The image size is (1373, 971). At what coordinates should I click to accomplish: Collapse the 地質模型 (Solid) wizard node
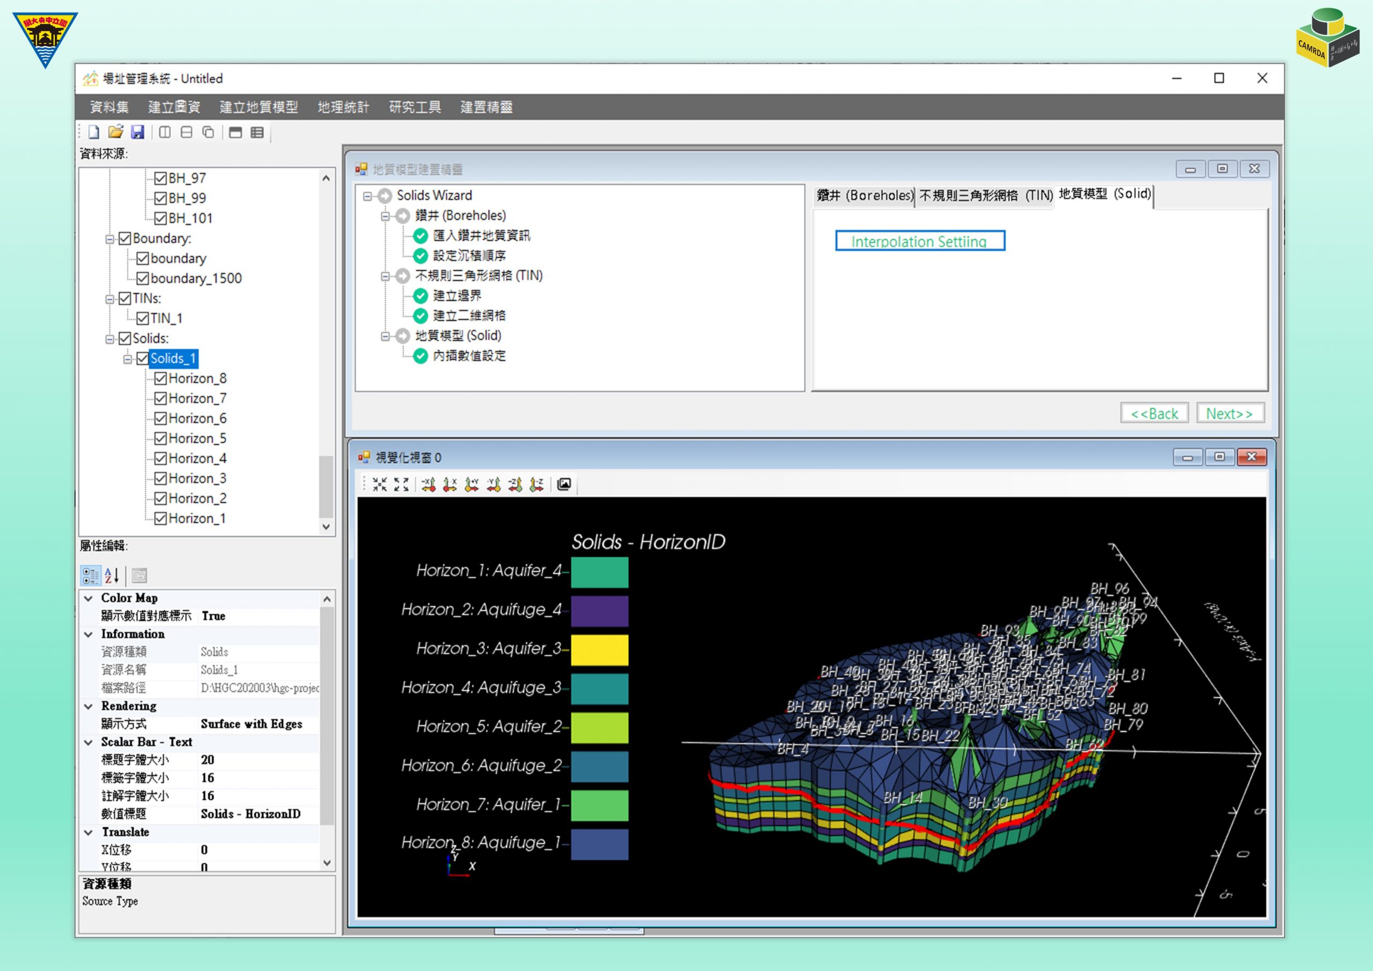point(386,336)
